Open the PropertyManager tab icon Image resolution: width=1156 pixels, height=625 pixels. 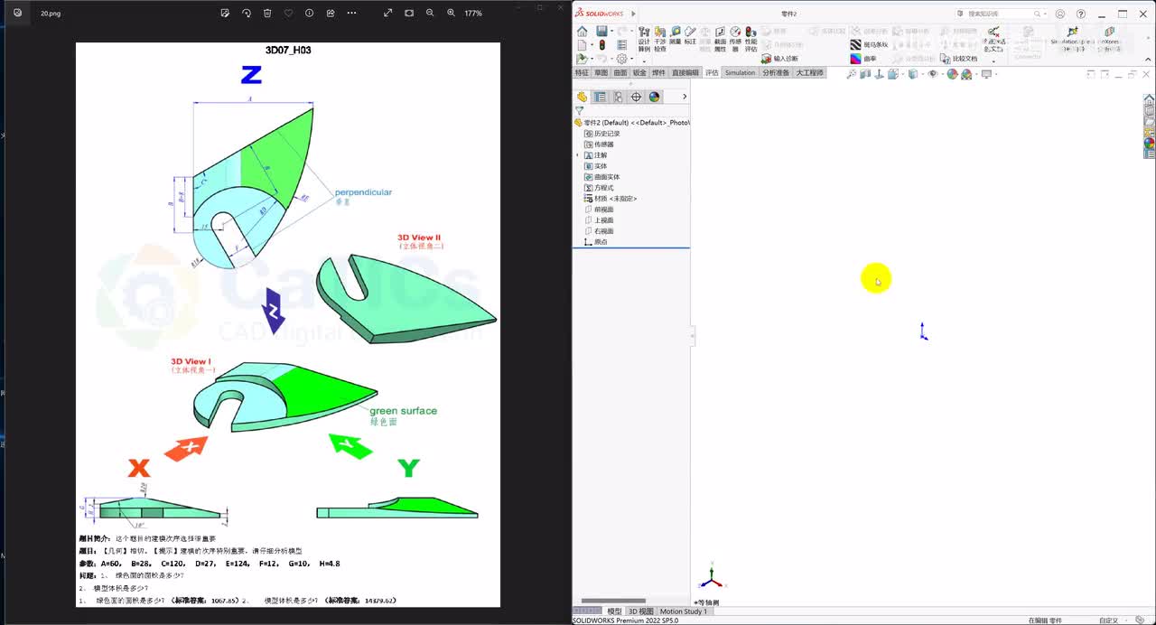pos(600,97)
